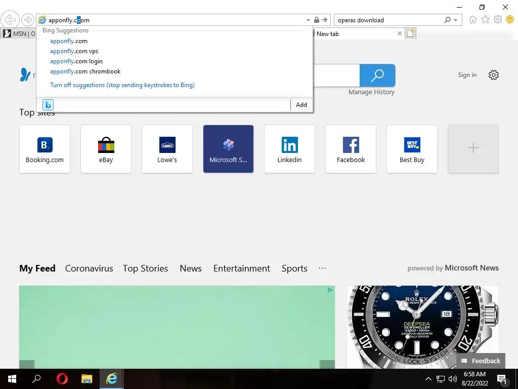Click the Home icon in browser toolbar
Screen dimensions: 518x389
pos(473,20)
